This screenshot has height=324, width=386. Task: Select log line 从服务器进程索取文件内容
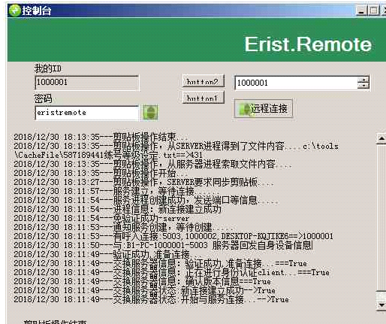(152, 164)
